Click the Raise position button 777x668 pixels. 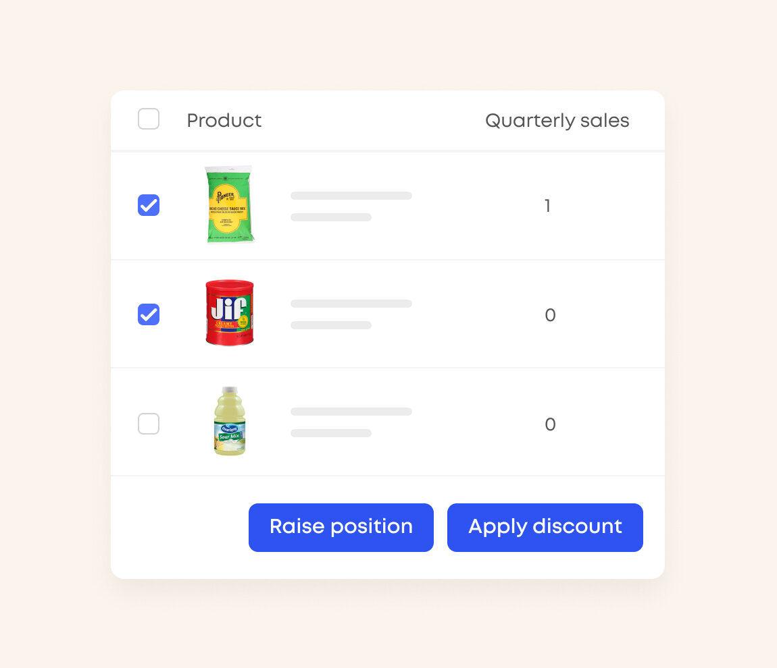[x=341, y=527]
